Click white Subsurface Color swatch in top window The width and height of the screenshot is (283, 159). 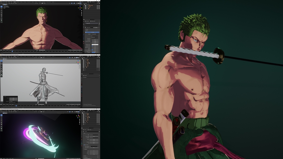(x=95, y=44)
